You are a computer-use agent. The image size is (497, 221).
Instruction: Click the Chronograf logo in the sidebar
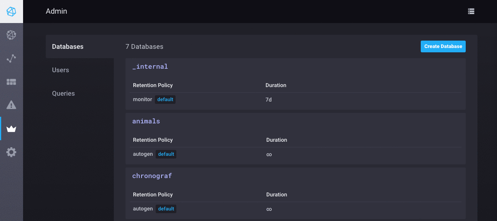pos(11,11)
